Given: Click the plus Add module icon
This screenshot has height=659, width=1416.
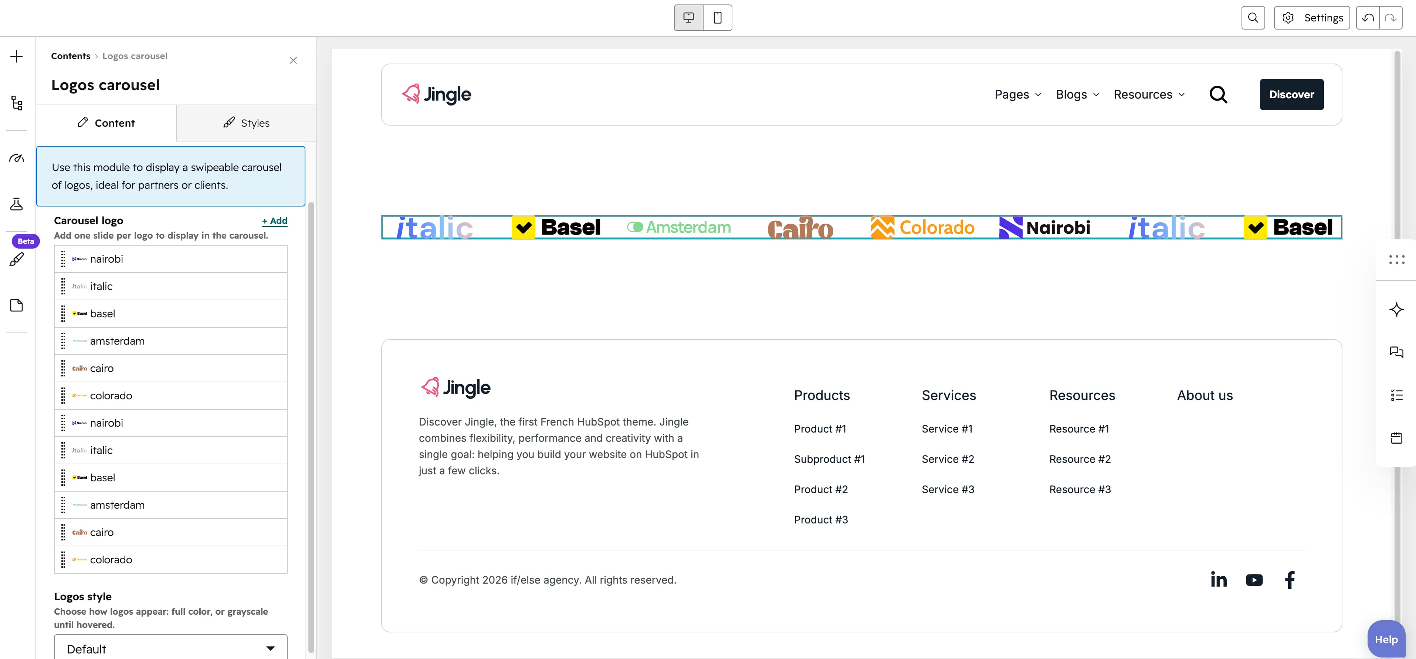Looking at the screenshot, I should point(17,56).
